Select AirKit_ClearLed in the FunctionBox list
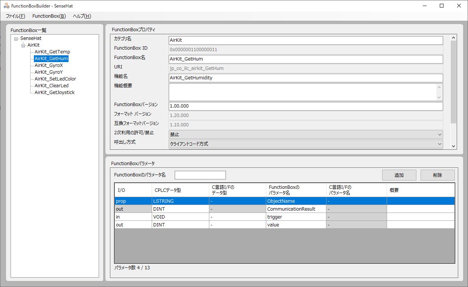The height and width of the screenshot is (287, 468). coord(51,85)
